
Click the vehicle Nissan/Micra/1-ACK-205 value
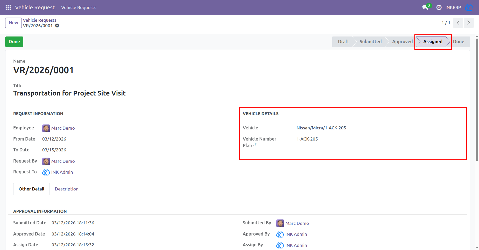(x=321, y=128)
